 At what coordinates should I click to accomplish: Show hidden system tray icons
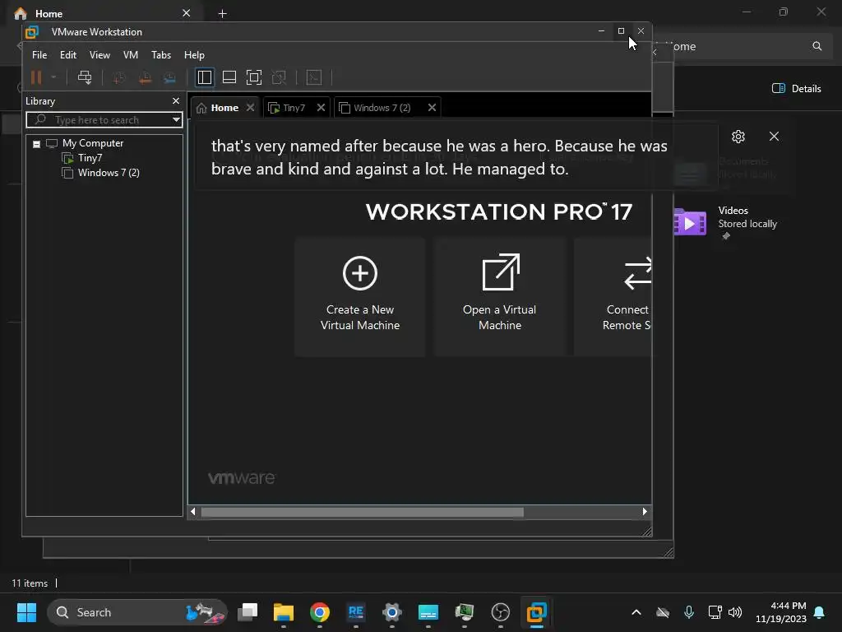(636, 612)
